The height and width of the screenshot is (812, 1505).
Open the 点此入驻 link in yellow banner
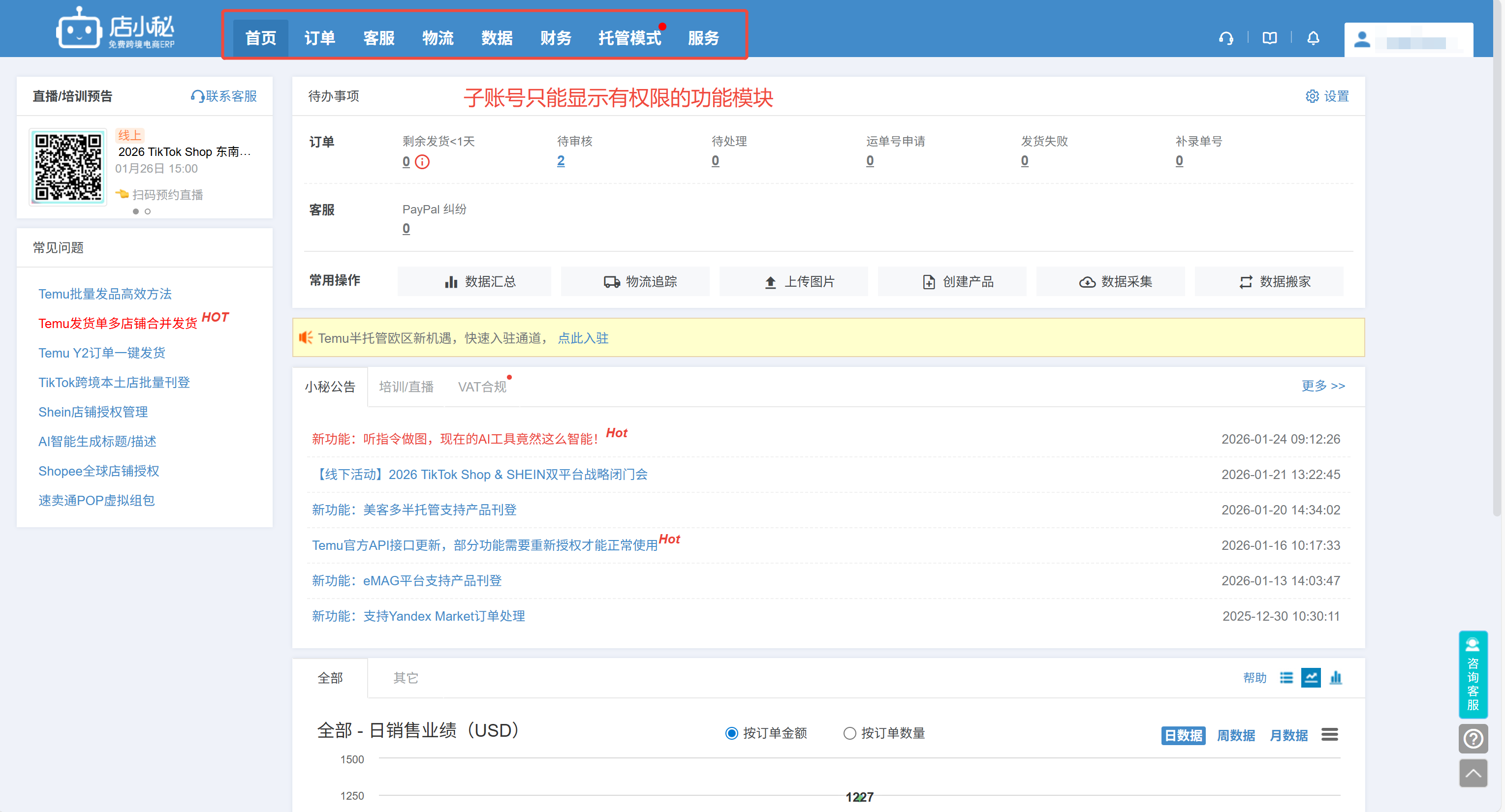pos(583,338)
